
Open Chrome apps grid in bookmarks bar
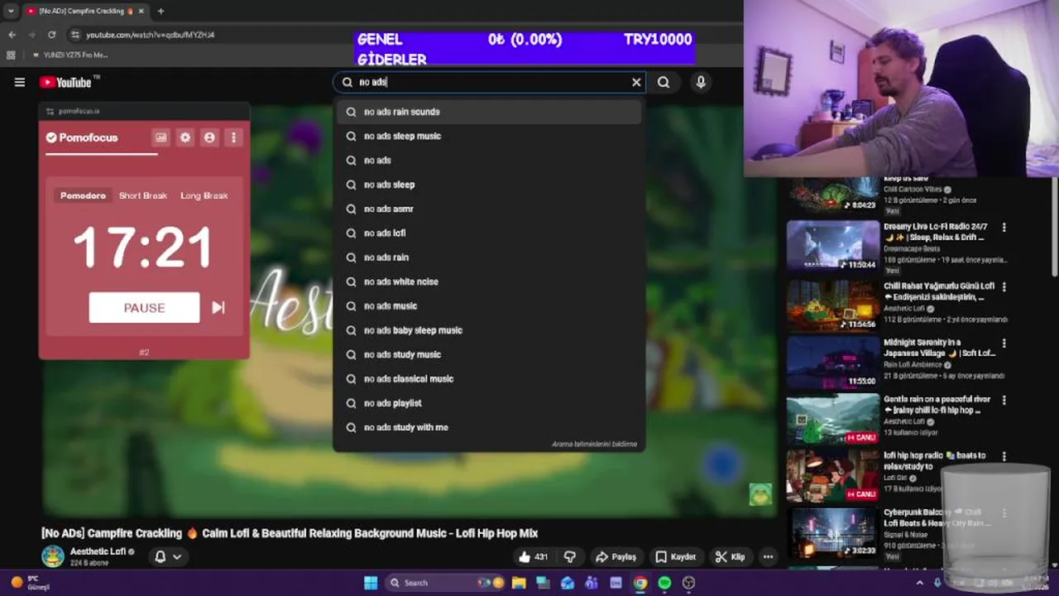click(11, 55)
